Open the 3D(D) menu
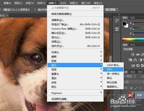 63,3
